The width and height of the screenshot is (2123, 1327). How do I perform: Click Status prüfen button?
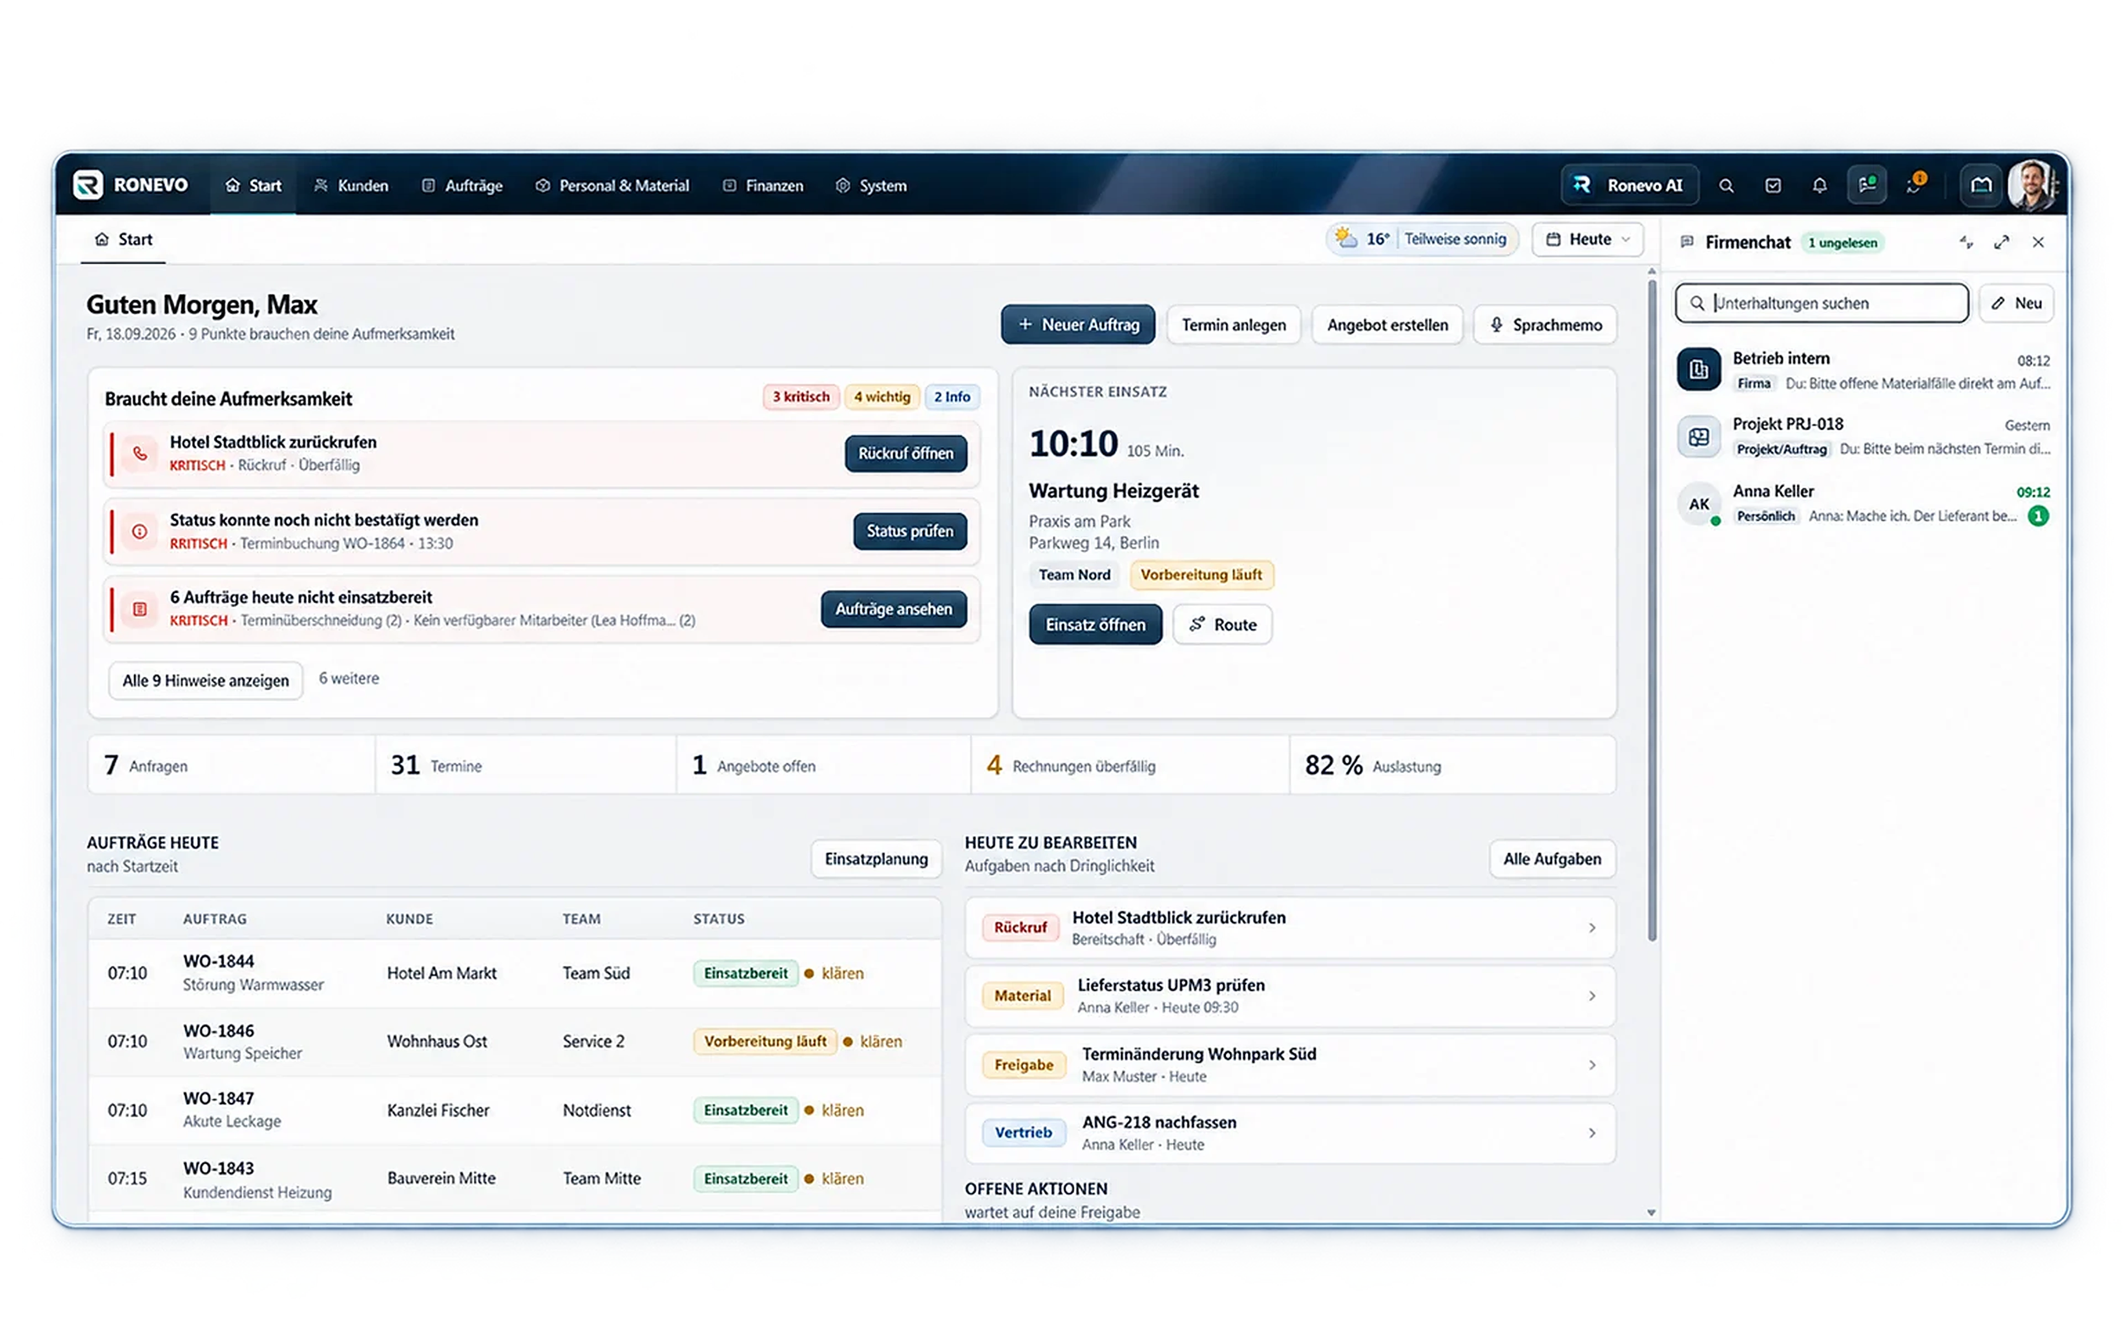pos(909,531)
